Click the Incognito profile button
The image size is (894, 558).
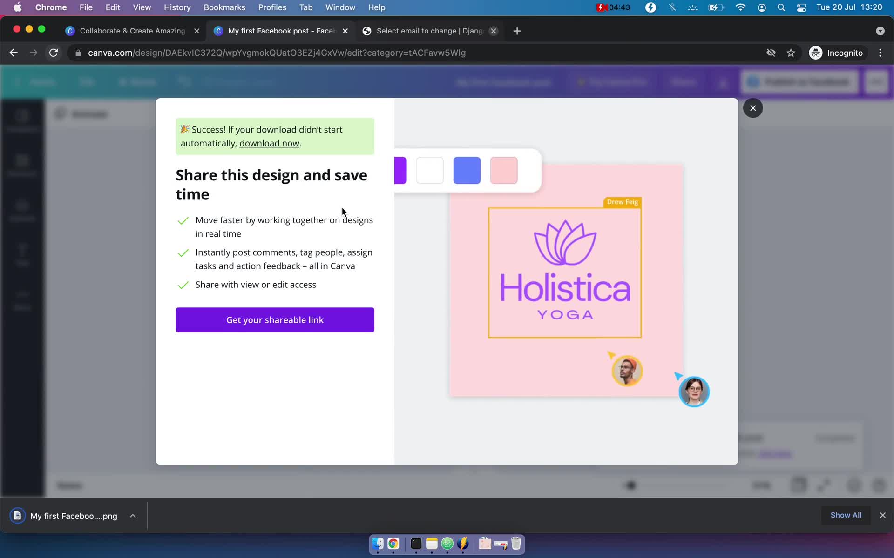pos(836,53)
